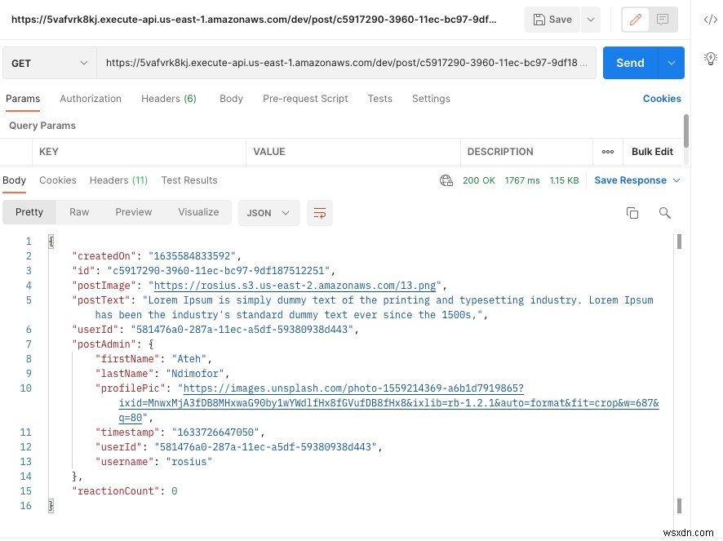Switch to the Test Results tab

pyautogui.click(x=189, y=180)
